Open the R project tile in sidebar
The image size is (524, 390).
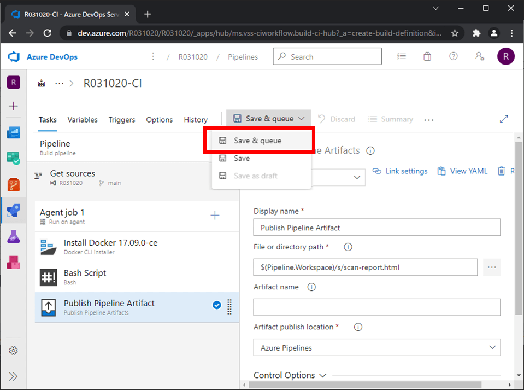tap(13, 82)
